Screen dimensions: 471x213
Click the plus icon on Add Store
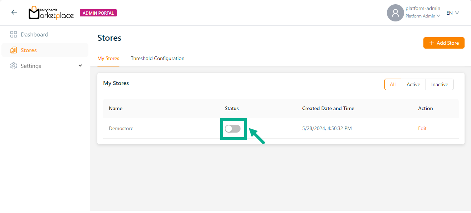pos(432,43)
